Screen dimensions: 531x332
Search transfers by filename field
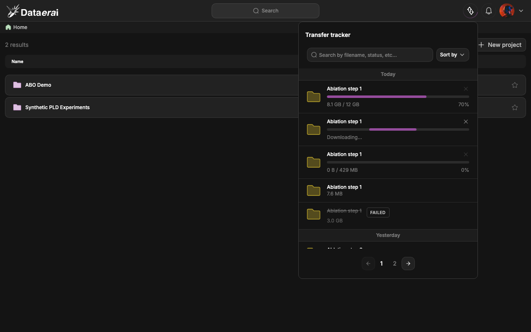click(x=370, y=55)
